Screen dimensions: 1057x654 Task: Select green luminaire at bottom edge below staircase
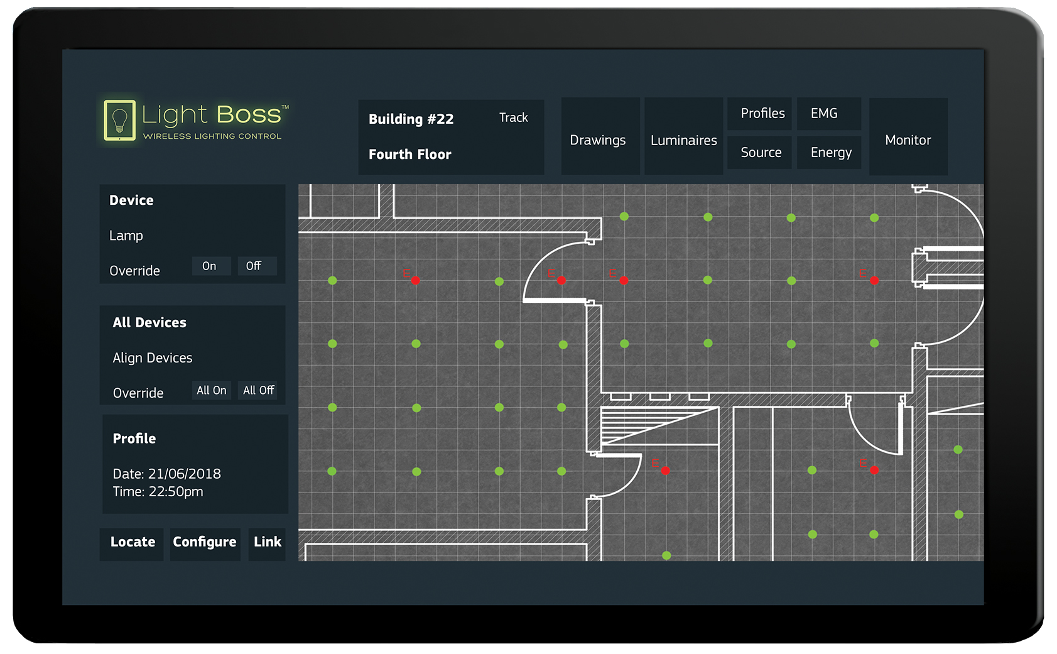pyautogui.click(x=666, y=555)
